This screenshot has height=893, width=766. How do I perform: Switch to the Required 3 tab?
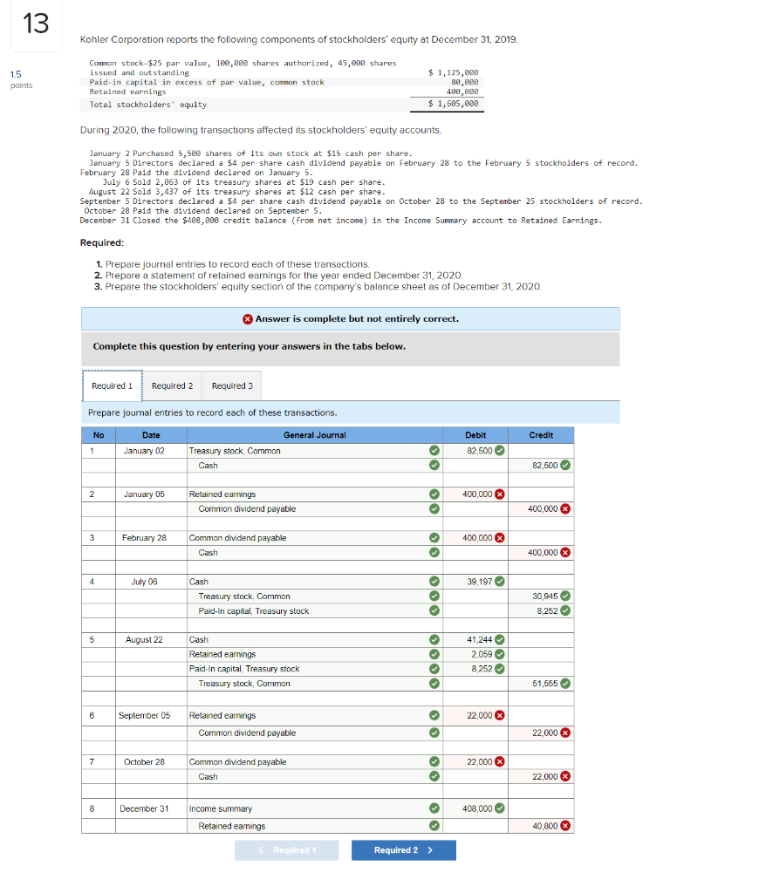click(232, 385)
